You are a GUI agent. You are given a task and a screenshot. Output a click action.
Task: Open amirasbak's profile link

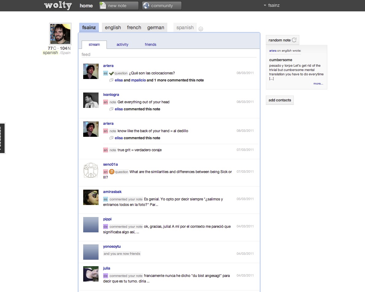point(112,192)
